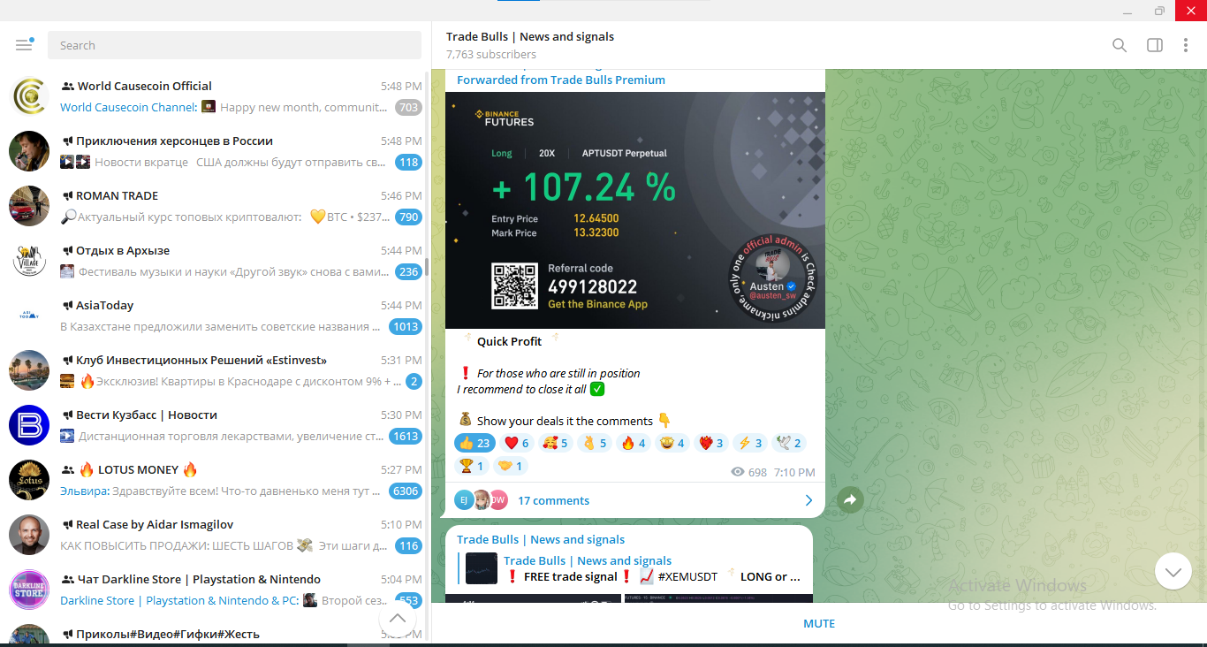Screen dimensions: 1207x647
Task: Click 'Show your deals it the comments' text
Action: [565, 421]
